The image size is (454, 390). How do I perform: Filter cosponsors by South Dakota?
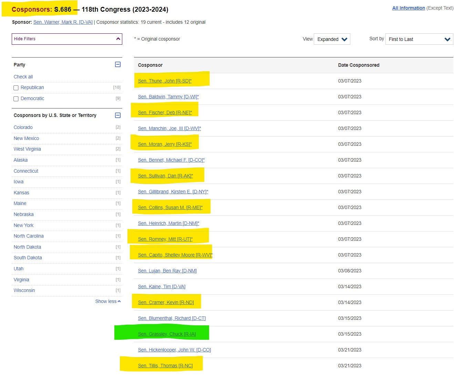point(28,258)
